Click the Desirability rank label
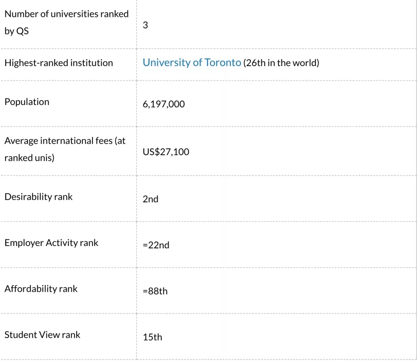The width and height of the screenshot is (417, 361). click(39, 197)
